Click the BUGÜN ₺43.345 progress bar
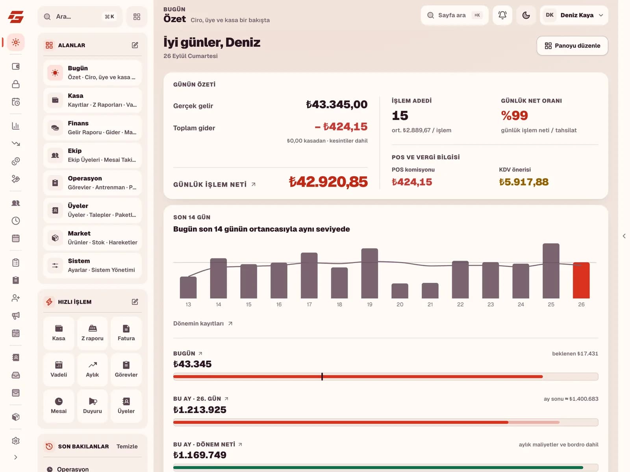Image resolution: width=630 pixels, height=472 pixels. click(x=385, y=377)
